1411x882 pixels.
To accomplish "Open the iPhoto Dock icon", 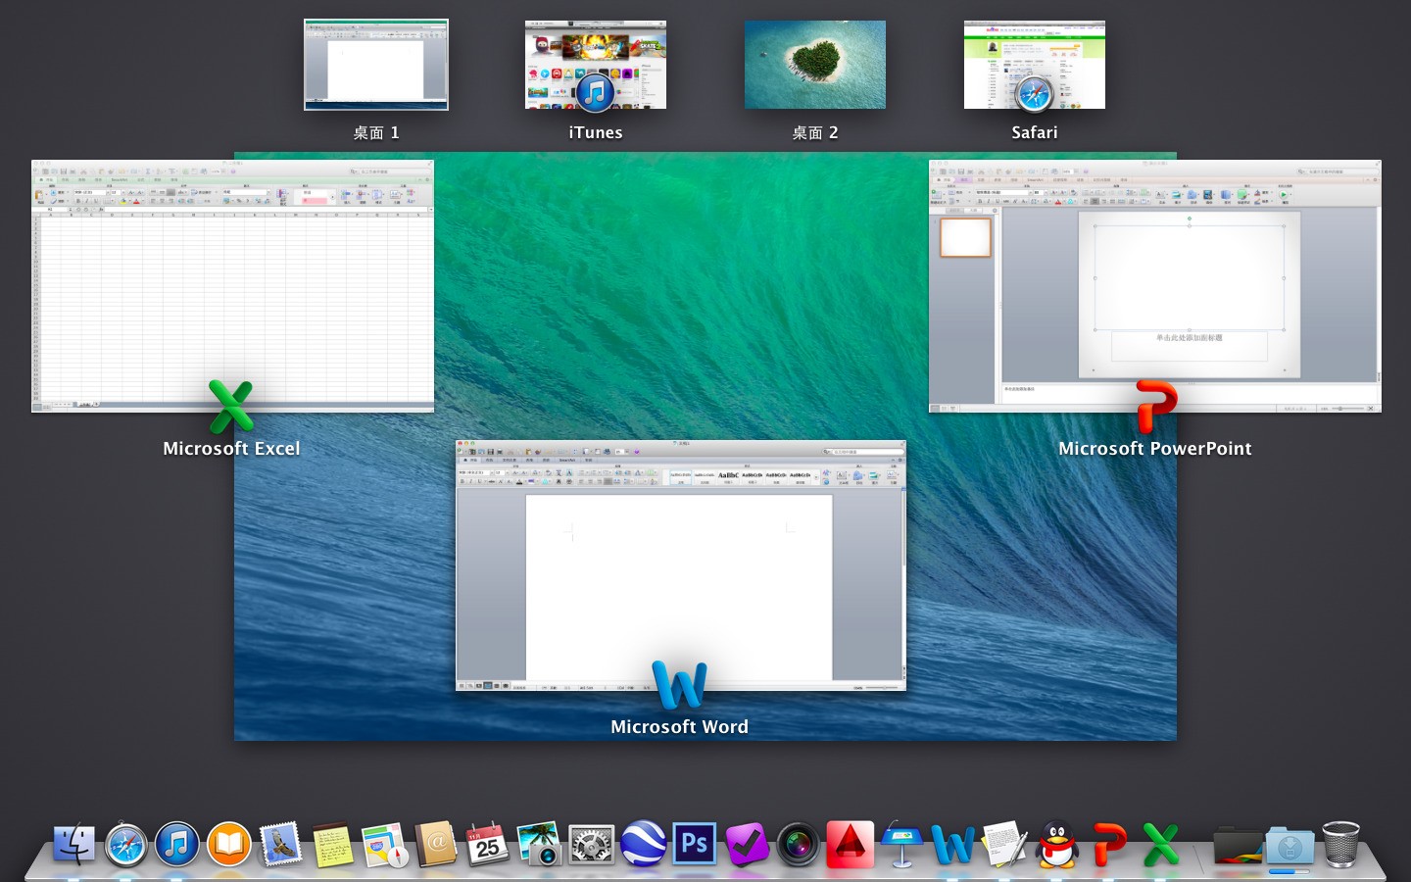I will tap(539, 844).
